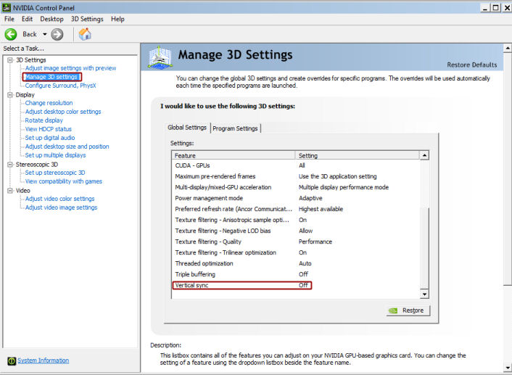The width and height of the screenshot is (512, 375).
Task: Click main panel scroll up arrow
Action: [508, 49]
